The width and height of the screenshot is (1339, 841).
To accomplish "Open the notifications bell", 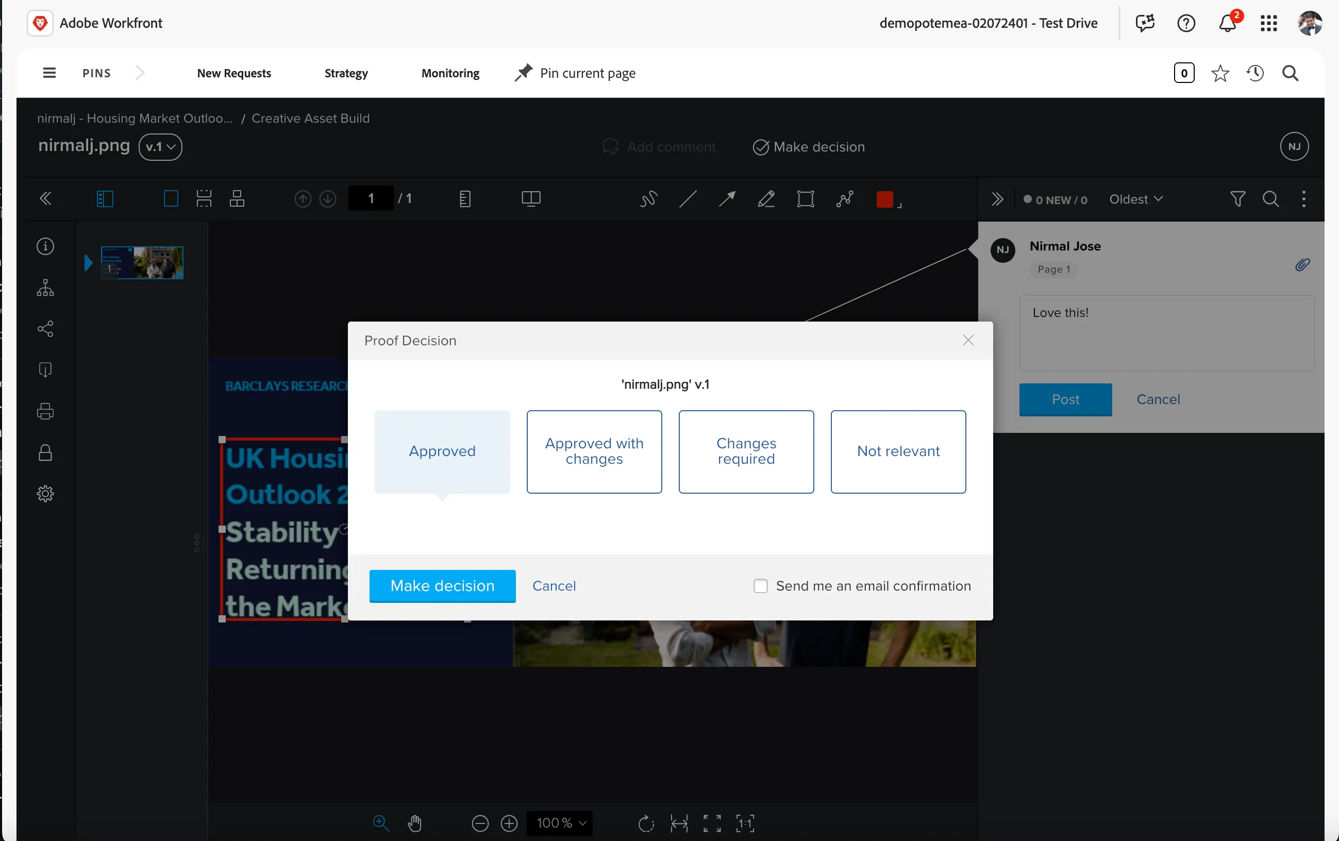I will 1228,23.
